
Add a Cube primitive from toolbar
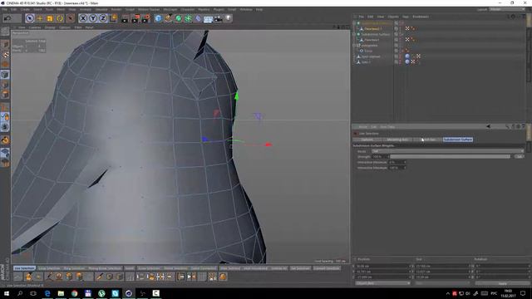158,18
